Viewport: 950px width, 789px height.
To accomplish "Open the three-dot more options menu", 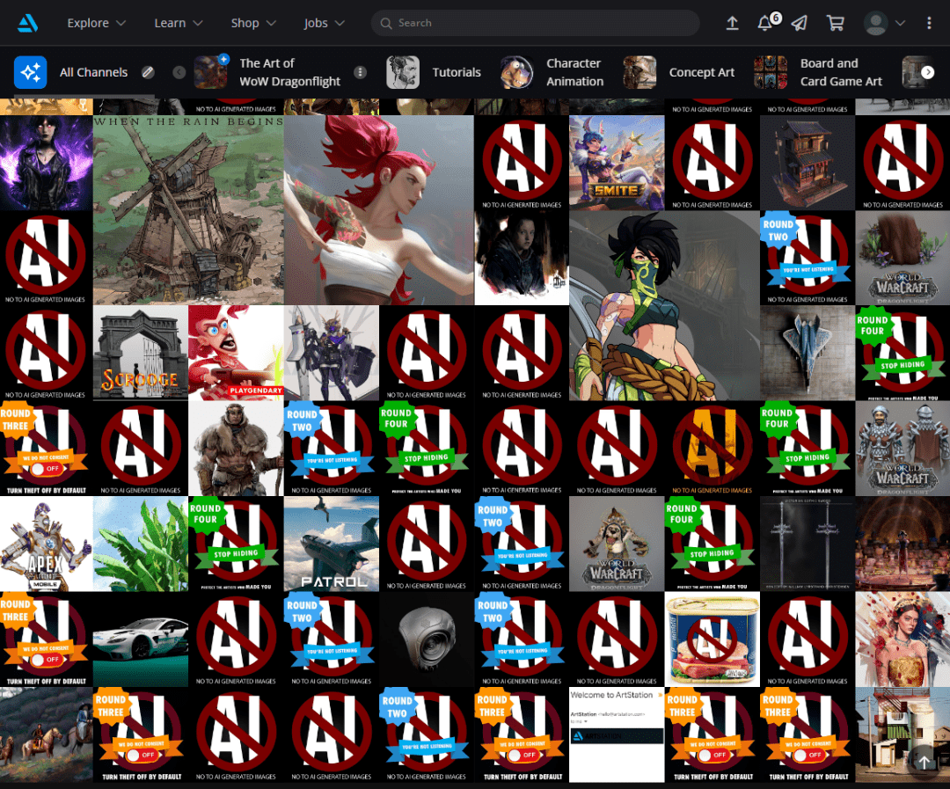I will [929, 23].
